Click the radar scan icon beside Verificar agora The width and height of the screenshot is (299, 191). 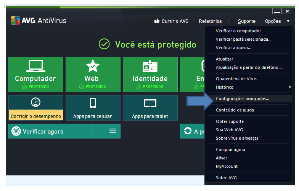(16, 131)
